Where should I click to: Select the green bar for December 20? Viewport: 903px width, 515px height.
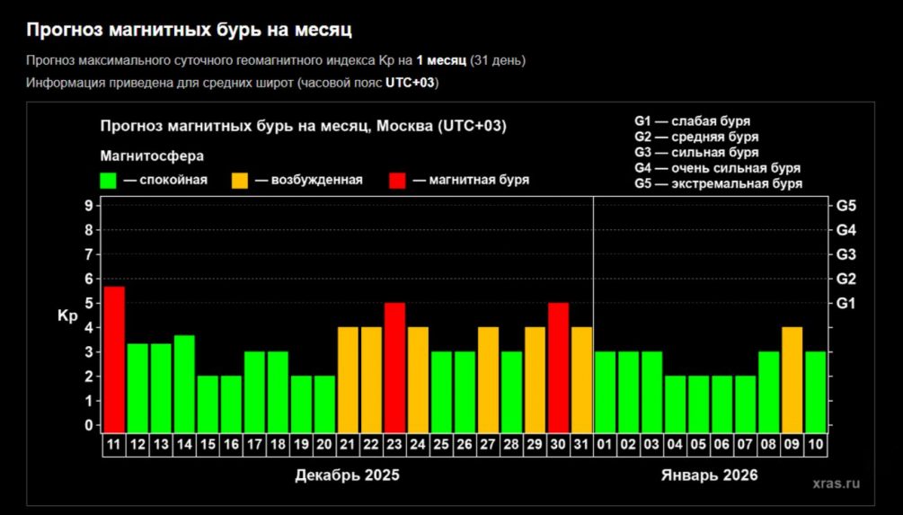pos(324,404)
